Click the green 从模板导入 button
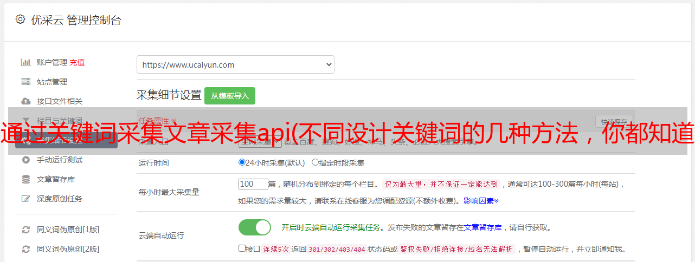This screenshot has height=262, width=695. [x=230, y=96]
